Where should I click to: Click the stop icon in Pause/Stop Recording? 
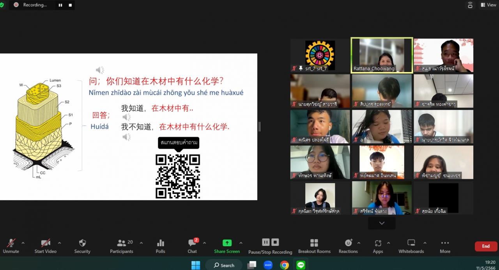pos(275,242)
